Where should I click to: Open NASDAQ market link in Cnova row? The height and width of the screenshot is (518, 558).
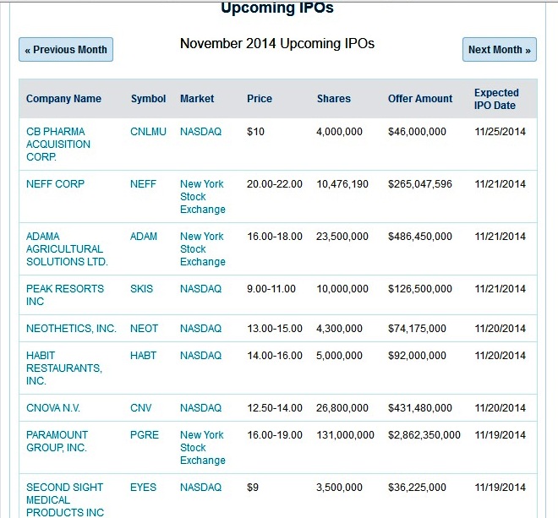click(x=200, y=407)
